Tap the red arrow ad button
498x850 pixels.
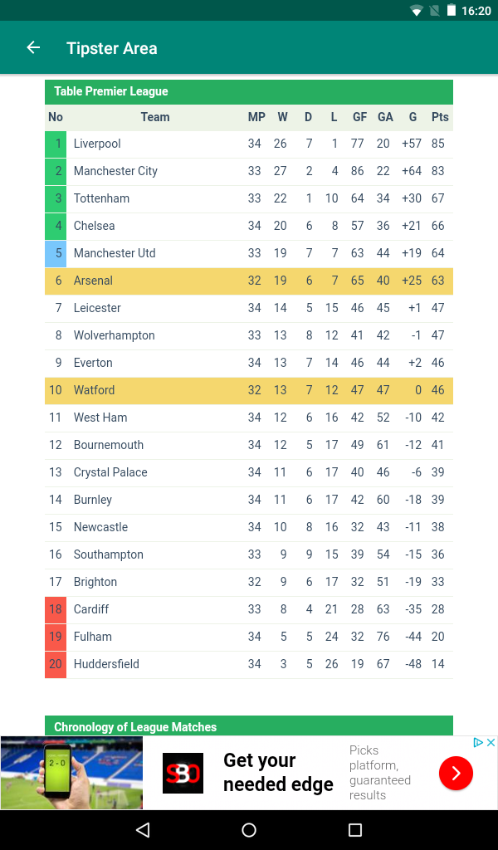(456, 773)
